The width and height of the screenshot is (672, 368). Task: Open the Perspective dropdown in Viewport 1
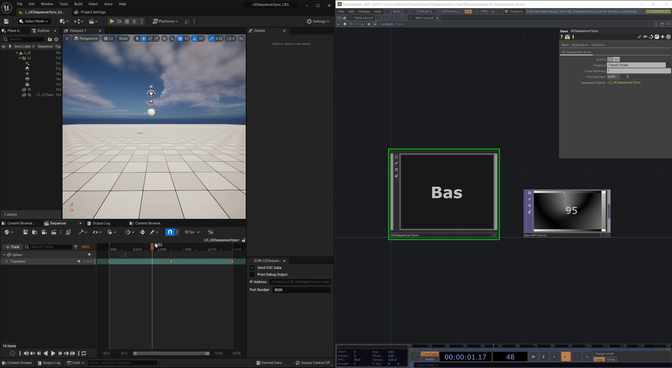[x=86, y=38]
